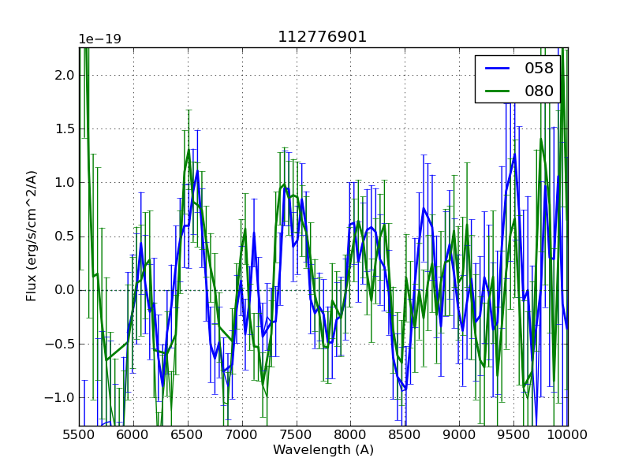
Task: Click the 6000 x-axis tick label
Action: click(133, 435)
